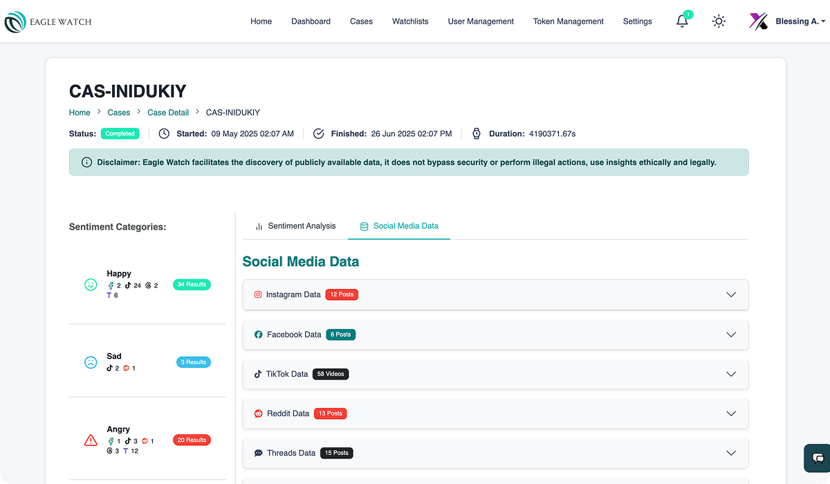Click the Eagle Watch logo
Viewport: 830px width, 484px height.
click(48, 22)
